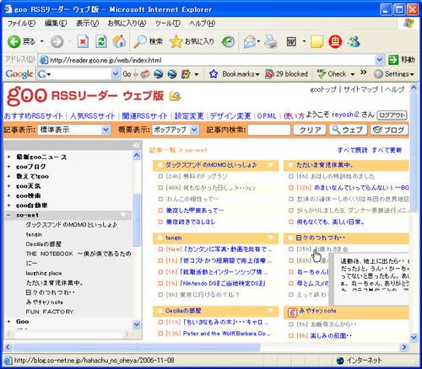422x369 pixels.
Task: Click the ログアウト button
Action: click(x=392, y=115)
